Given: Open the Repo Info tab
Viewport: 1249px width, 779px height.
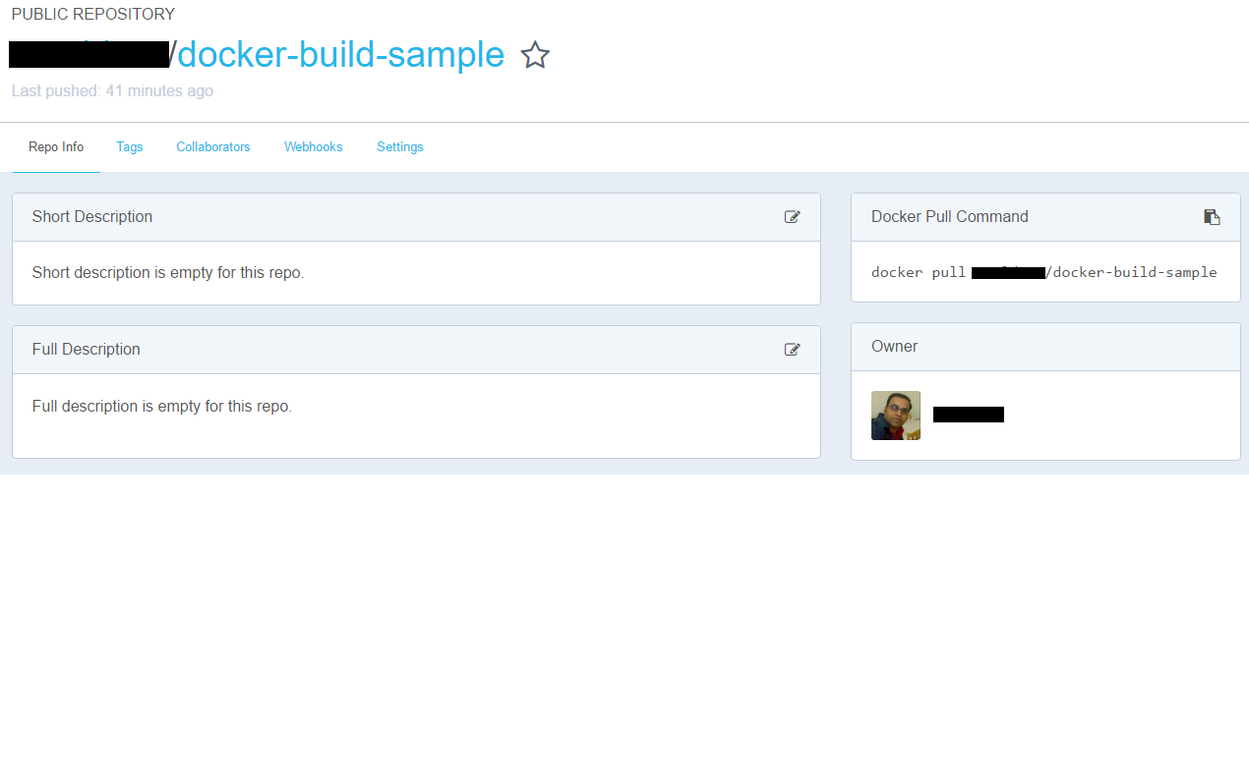Looking at the screenshot, I should pos(56,147).
